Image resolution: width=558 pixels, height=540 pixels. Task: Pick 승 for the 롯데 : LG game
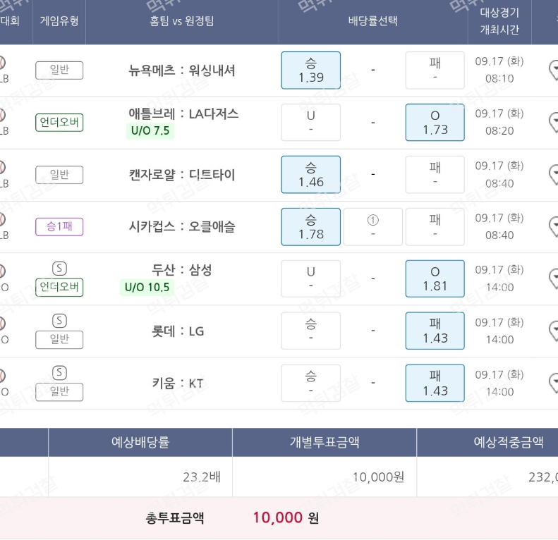click(310, 331)
